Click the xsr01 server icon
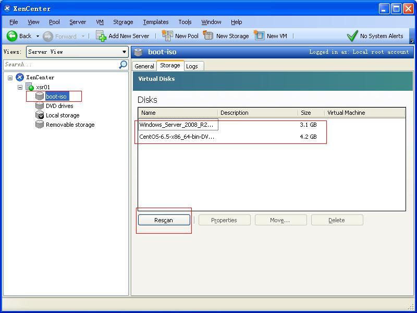 click(x=30, y=87)
